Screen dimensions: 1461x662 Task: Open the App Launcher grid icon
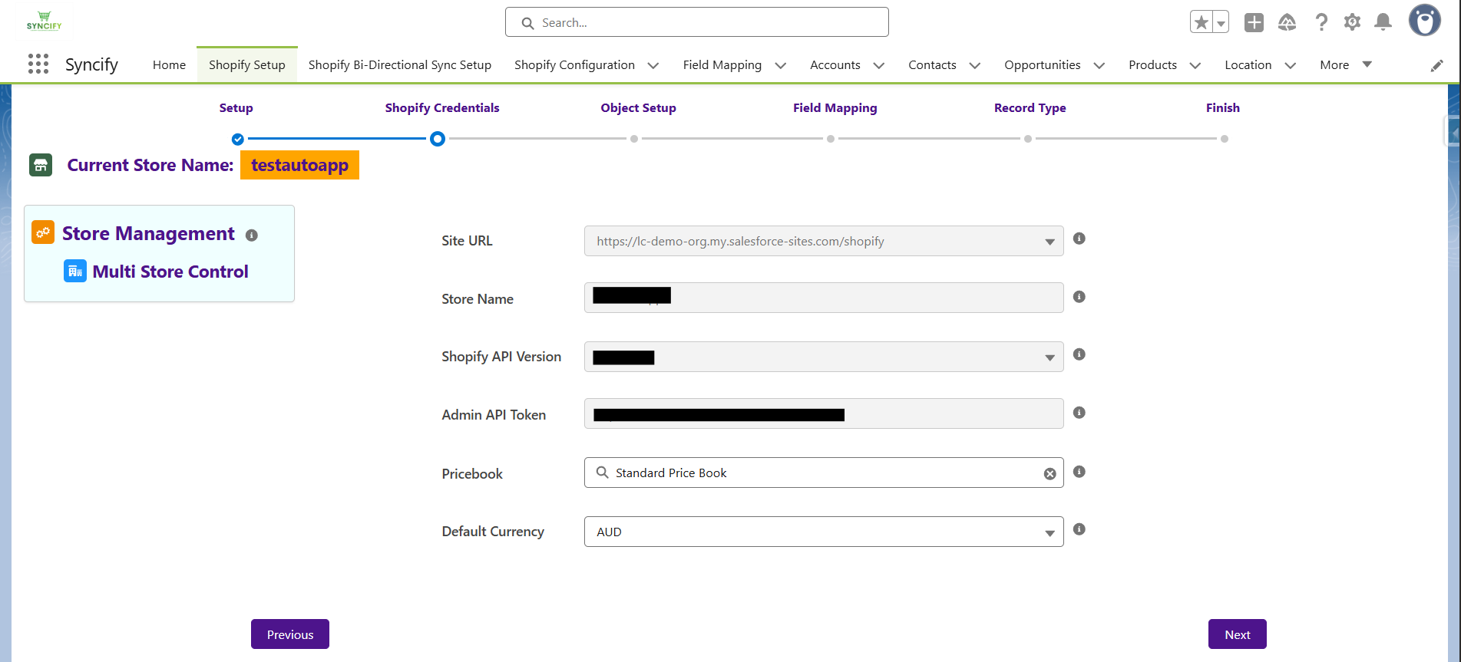(x=38, y=64)
